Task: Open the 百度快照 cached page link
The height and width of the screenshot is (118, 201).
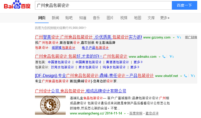Action: pyautogui.click(x=136, y=113)
